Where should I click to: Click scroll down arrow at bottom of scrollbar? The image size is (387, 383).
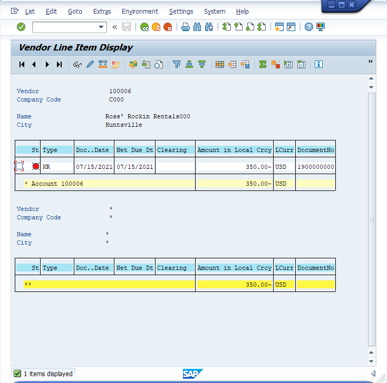(x=371, y=361)
